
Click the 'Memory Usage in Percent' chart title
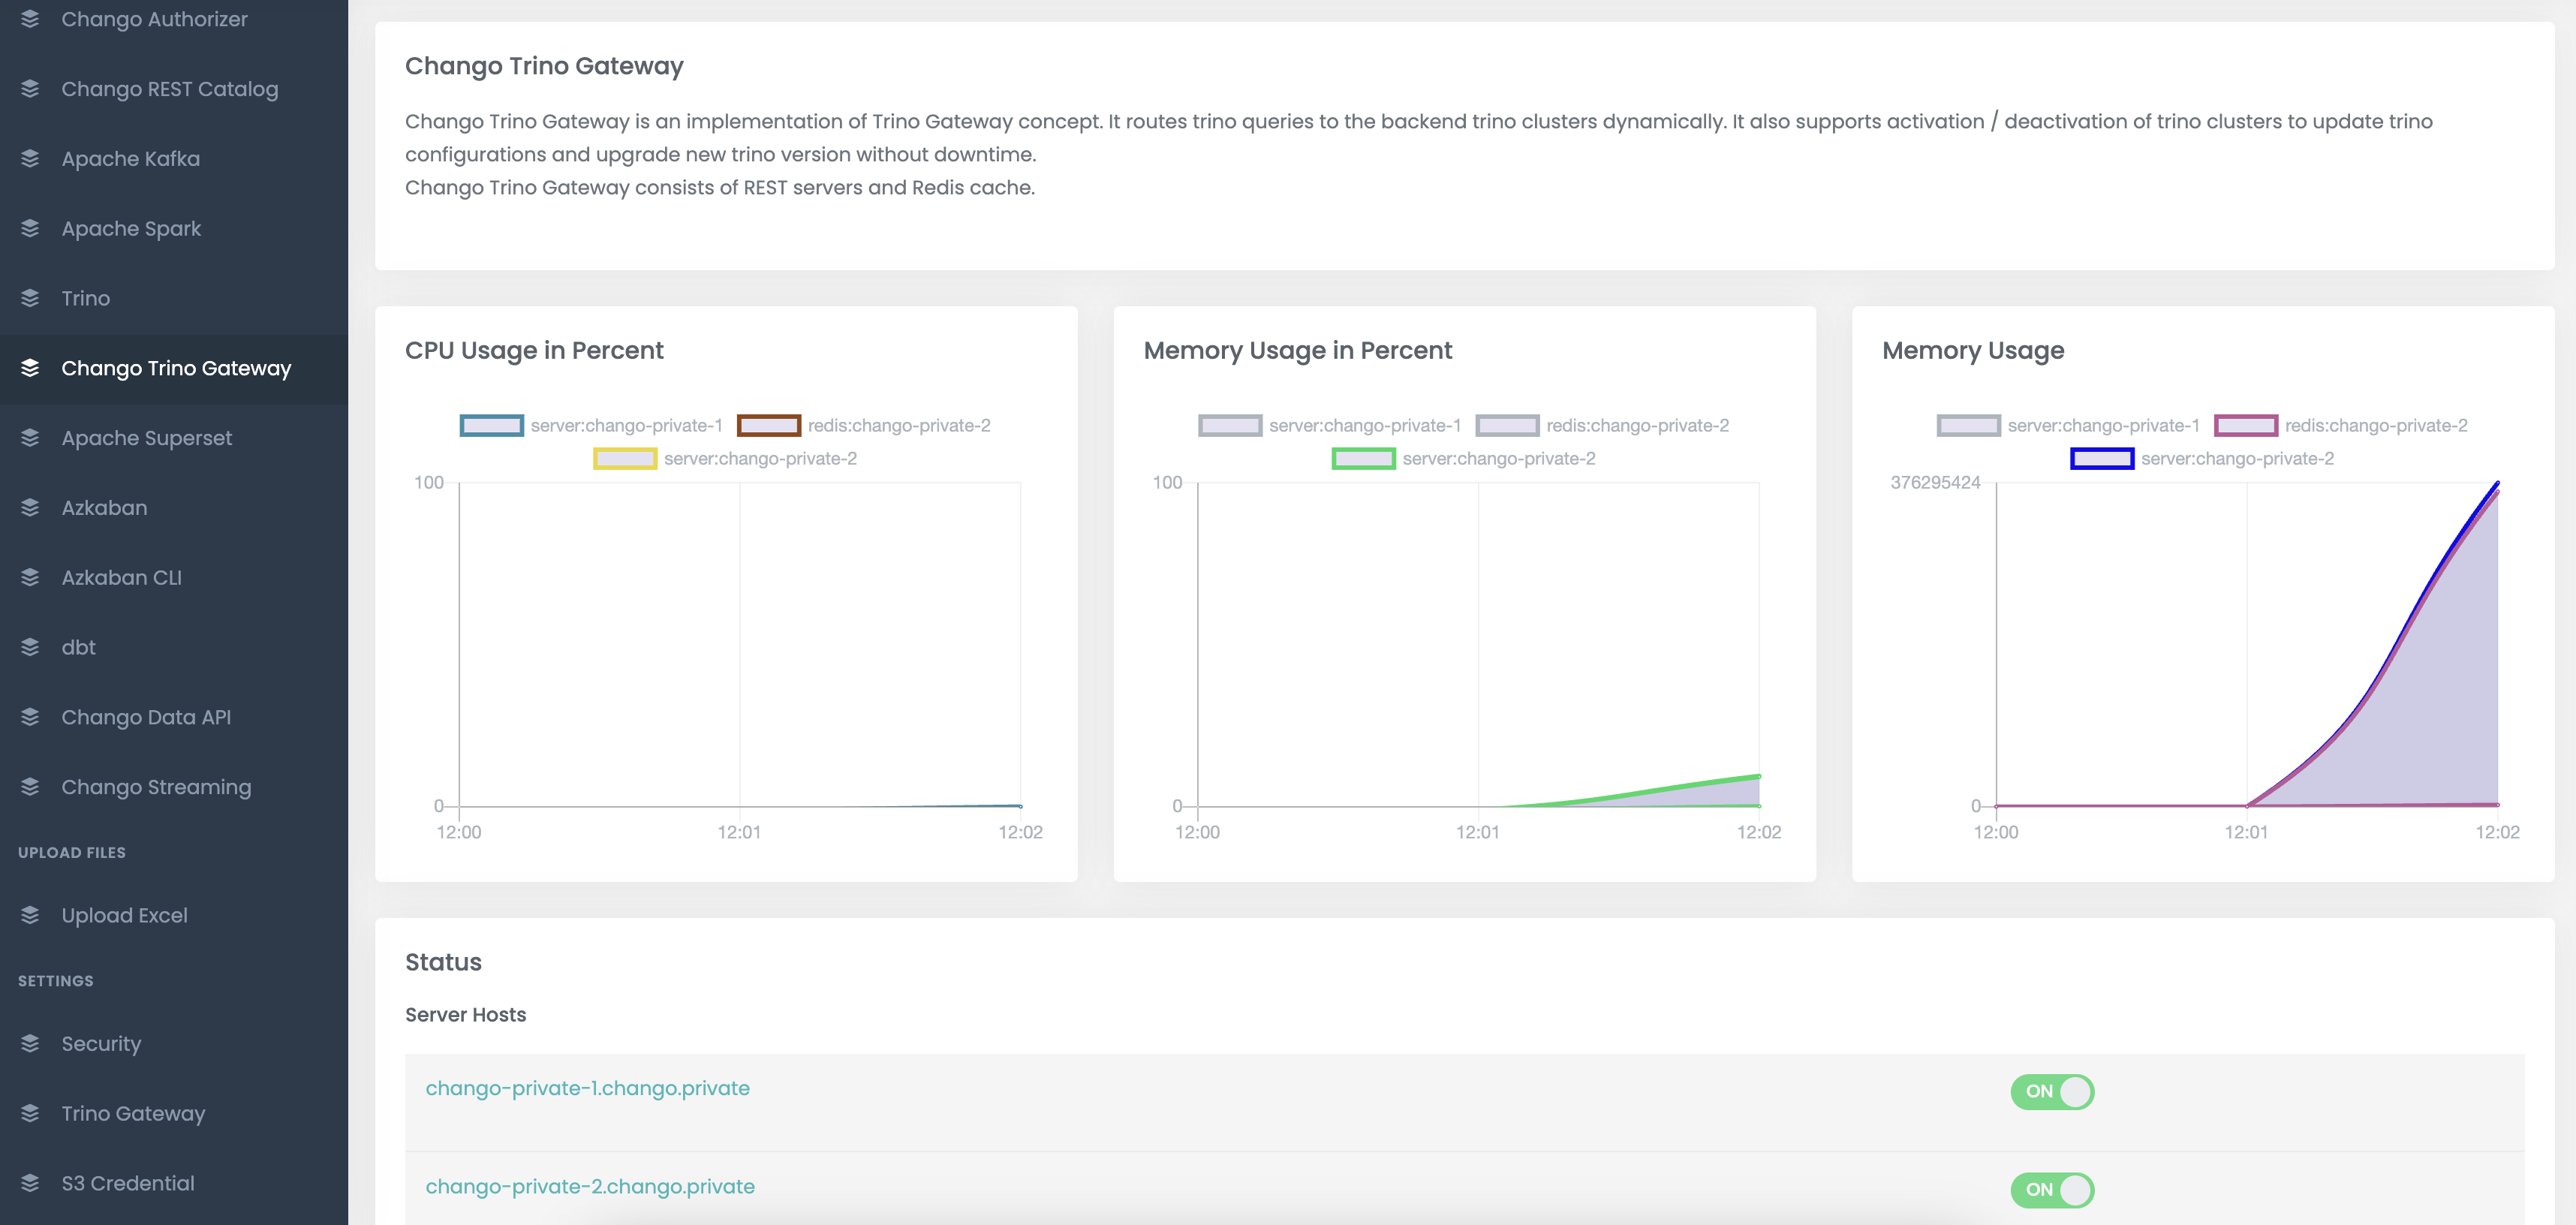(1297, 351)
